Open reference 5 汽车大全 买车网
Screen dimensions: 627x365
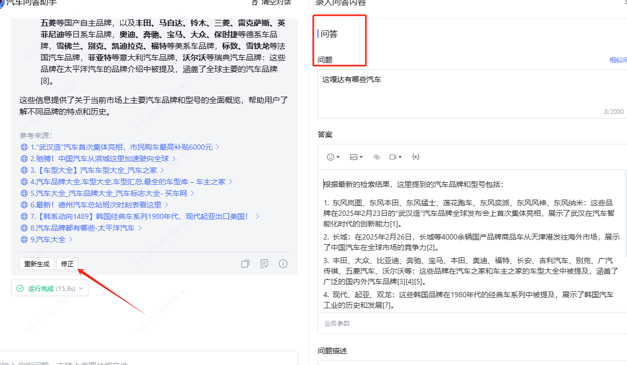point(109,193)
